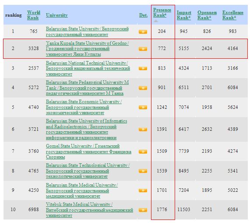Screen dimensions: 250x223
Task: Sort by Excellence Rank header link
Action: tap(233, 15)
